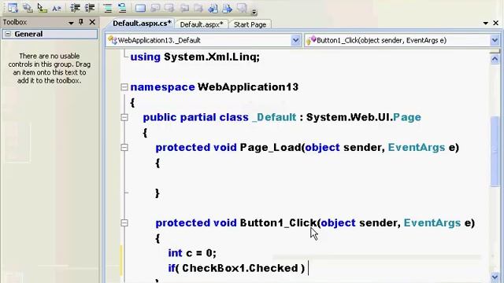504x283 pixels.
Task: Click 'EventArgs' in the Page_Load signature
Action: 417,148
